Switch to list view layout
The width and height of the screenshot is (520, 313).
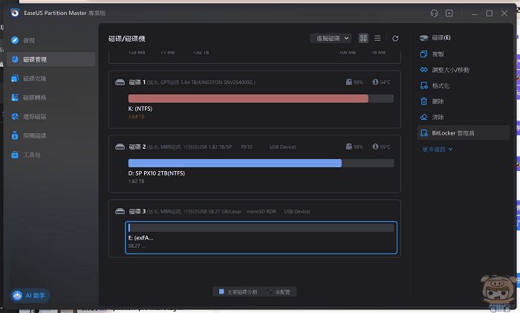tap(377, 38)
